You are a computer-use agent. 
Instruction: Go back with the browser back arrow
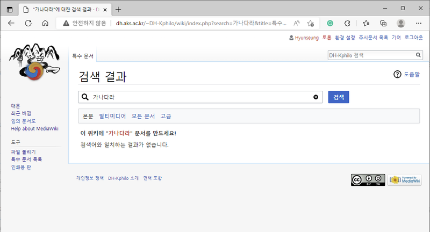pyautogui.click(x=11, y=23)
